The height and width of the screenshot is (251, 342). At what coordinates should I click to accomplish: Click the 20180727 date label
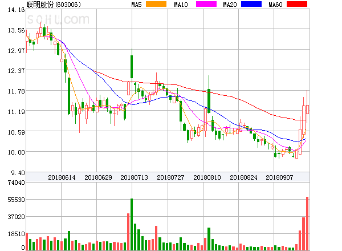(x=170, y=177)
